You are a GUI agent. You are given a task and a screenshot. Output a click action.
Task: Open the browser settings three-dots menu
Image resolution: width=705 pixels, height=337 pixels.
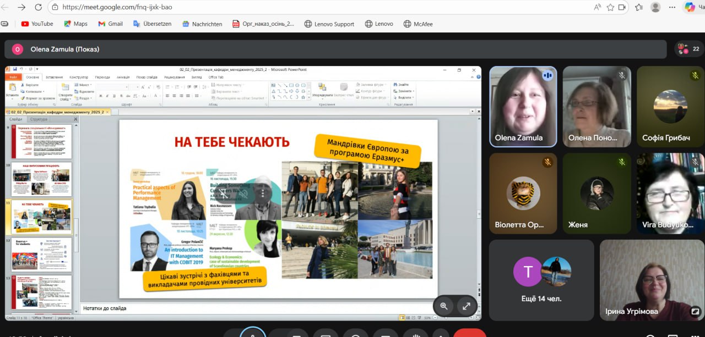tap(672, 7)
